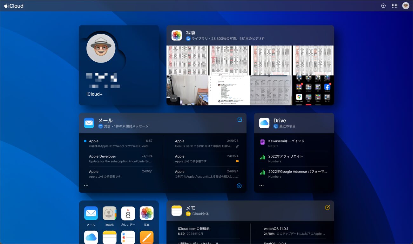Open the app launcher grid icon
The width and height of the screenshot is (413, 244).
point(394,6)
